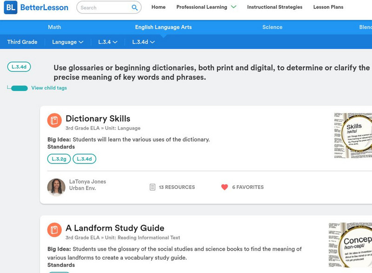Open the L.3.4d standard dropdown
The image size is (372, 273).
tap(143, 42)
